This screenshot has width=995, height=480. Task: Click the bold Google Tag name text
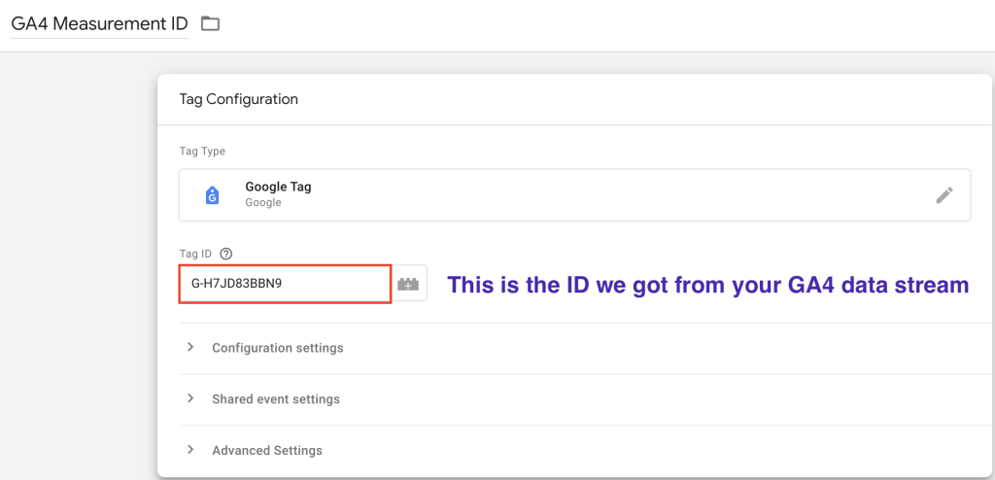pyautogui.click(x=278, y=188)
